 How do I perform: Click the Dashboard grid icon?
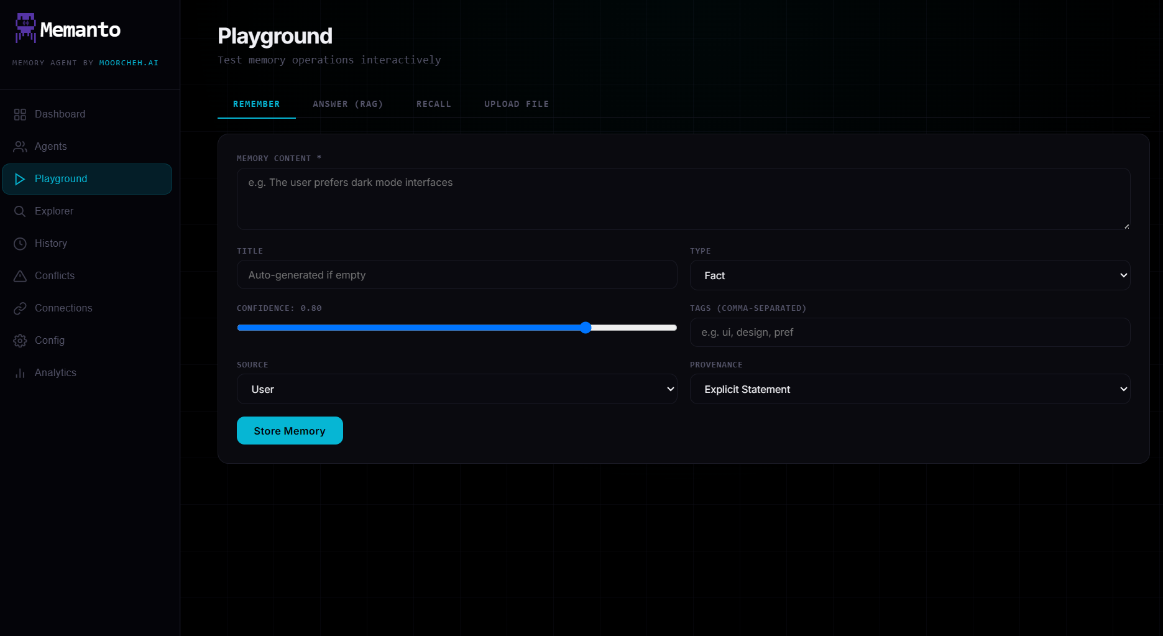click(20, 114)
